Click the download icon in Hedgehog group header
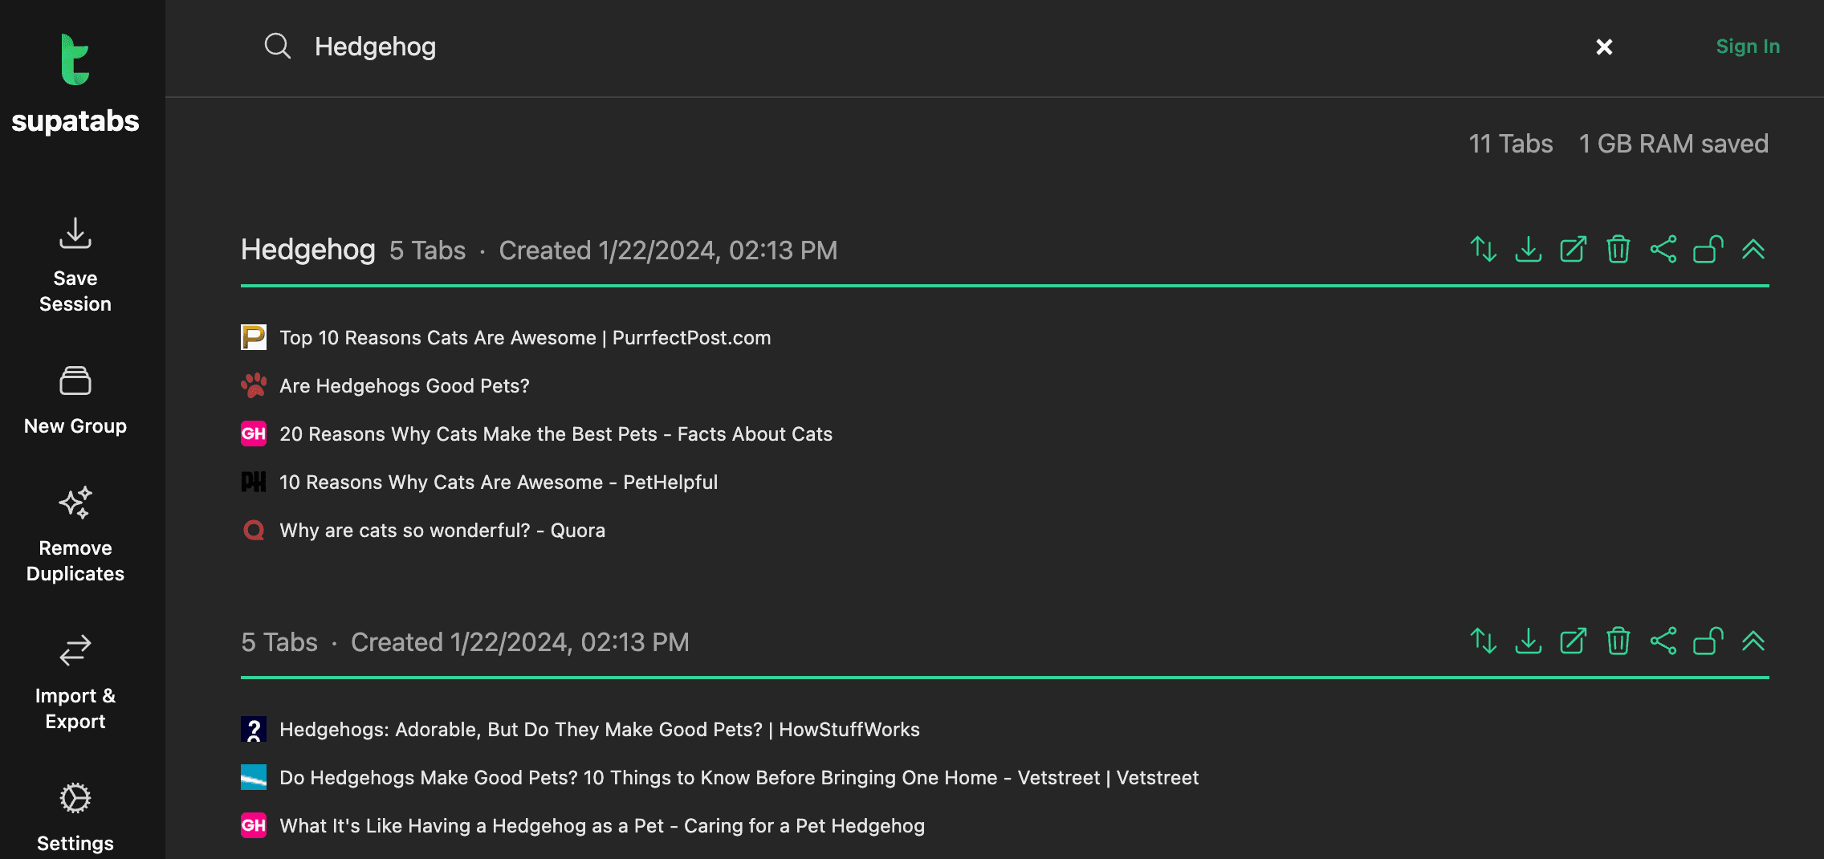 1528,250
